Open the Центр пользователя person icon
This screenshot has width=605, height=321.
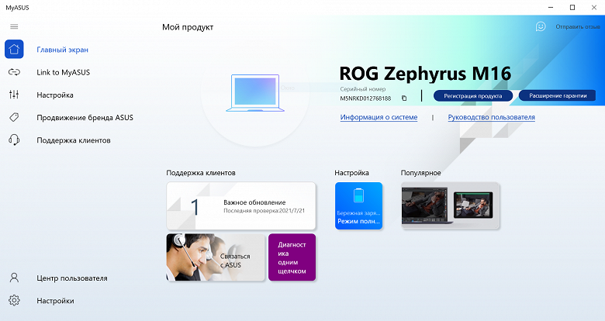coord(14,278)
